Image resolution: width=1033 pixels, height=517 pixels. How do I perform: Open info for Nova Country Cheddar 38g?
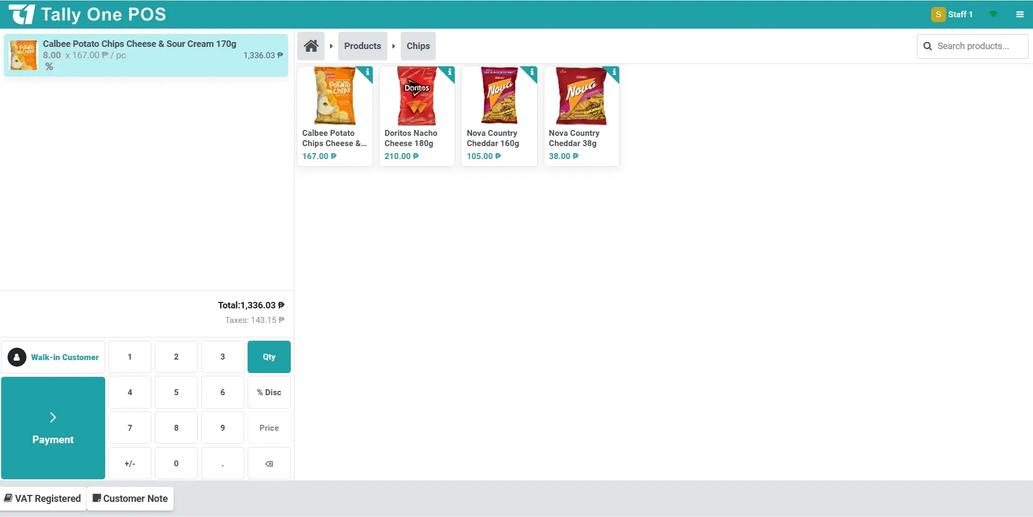click(x=614, y=72)
